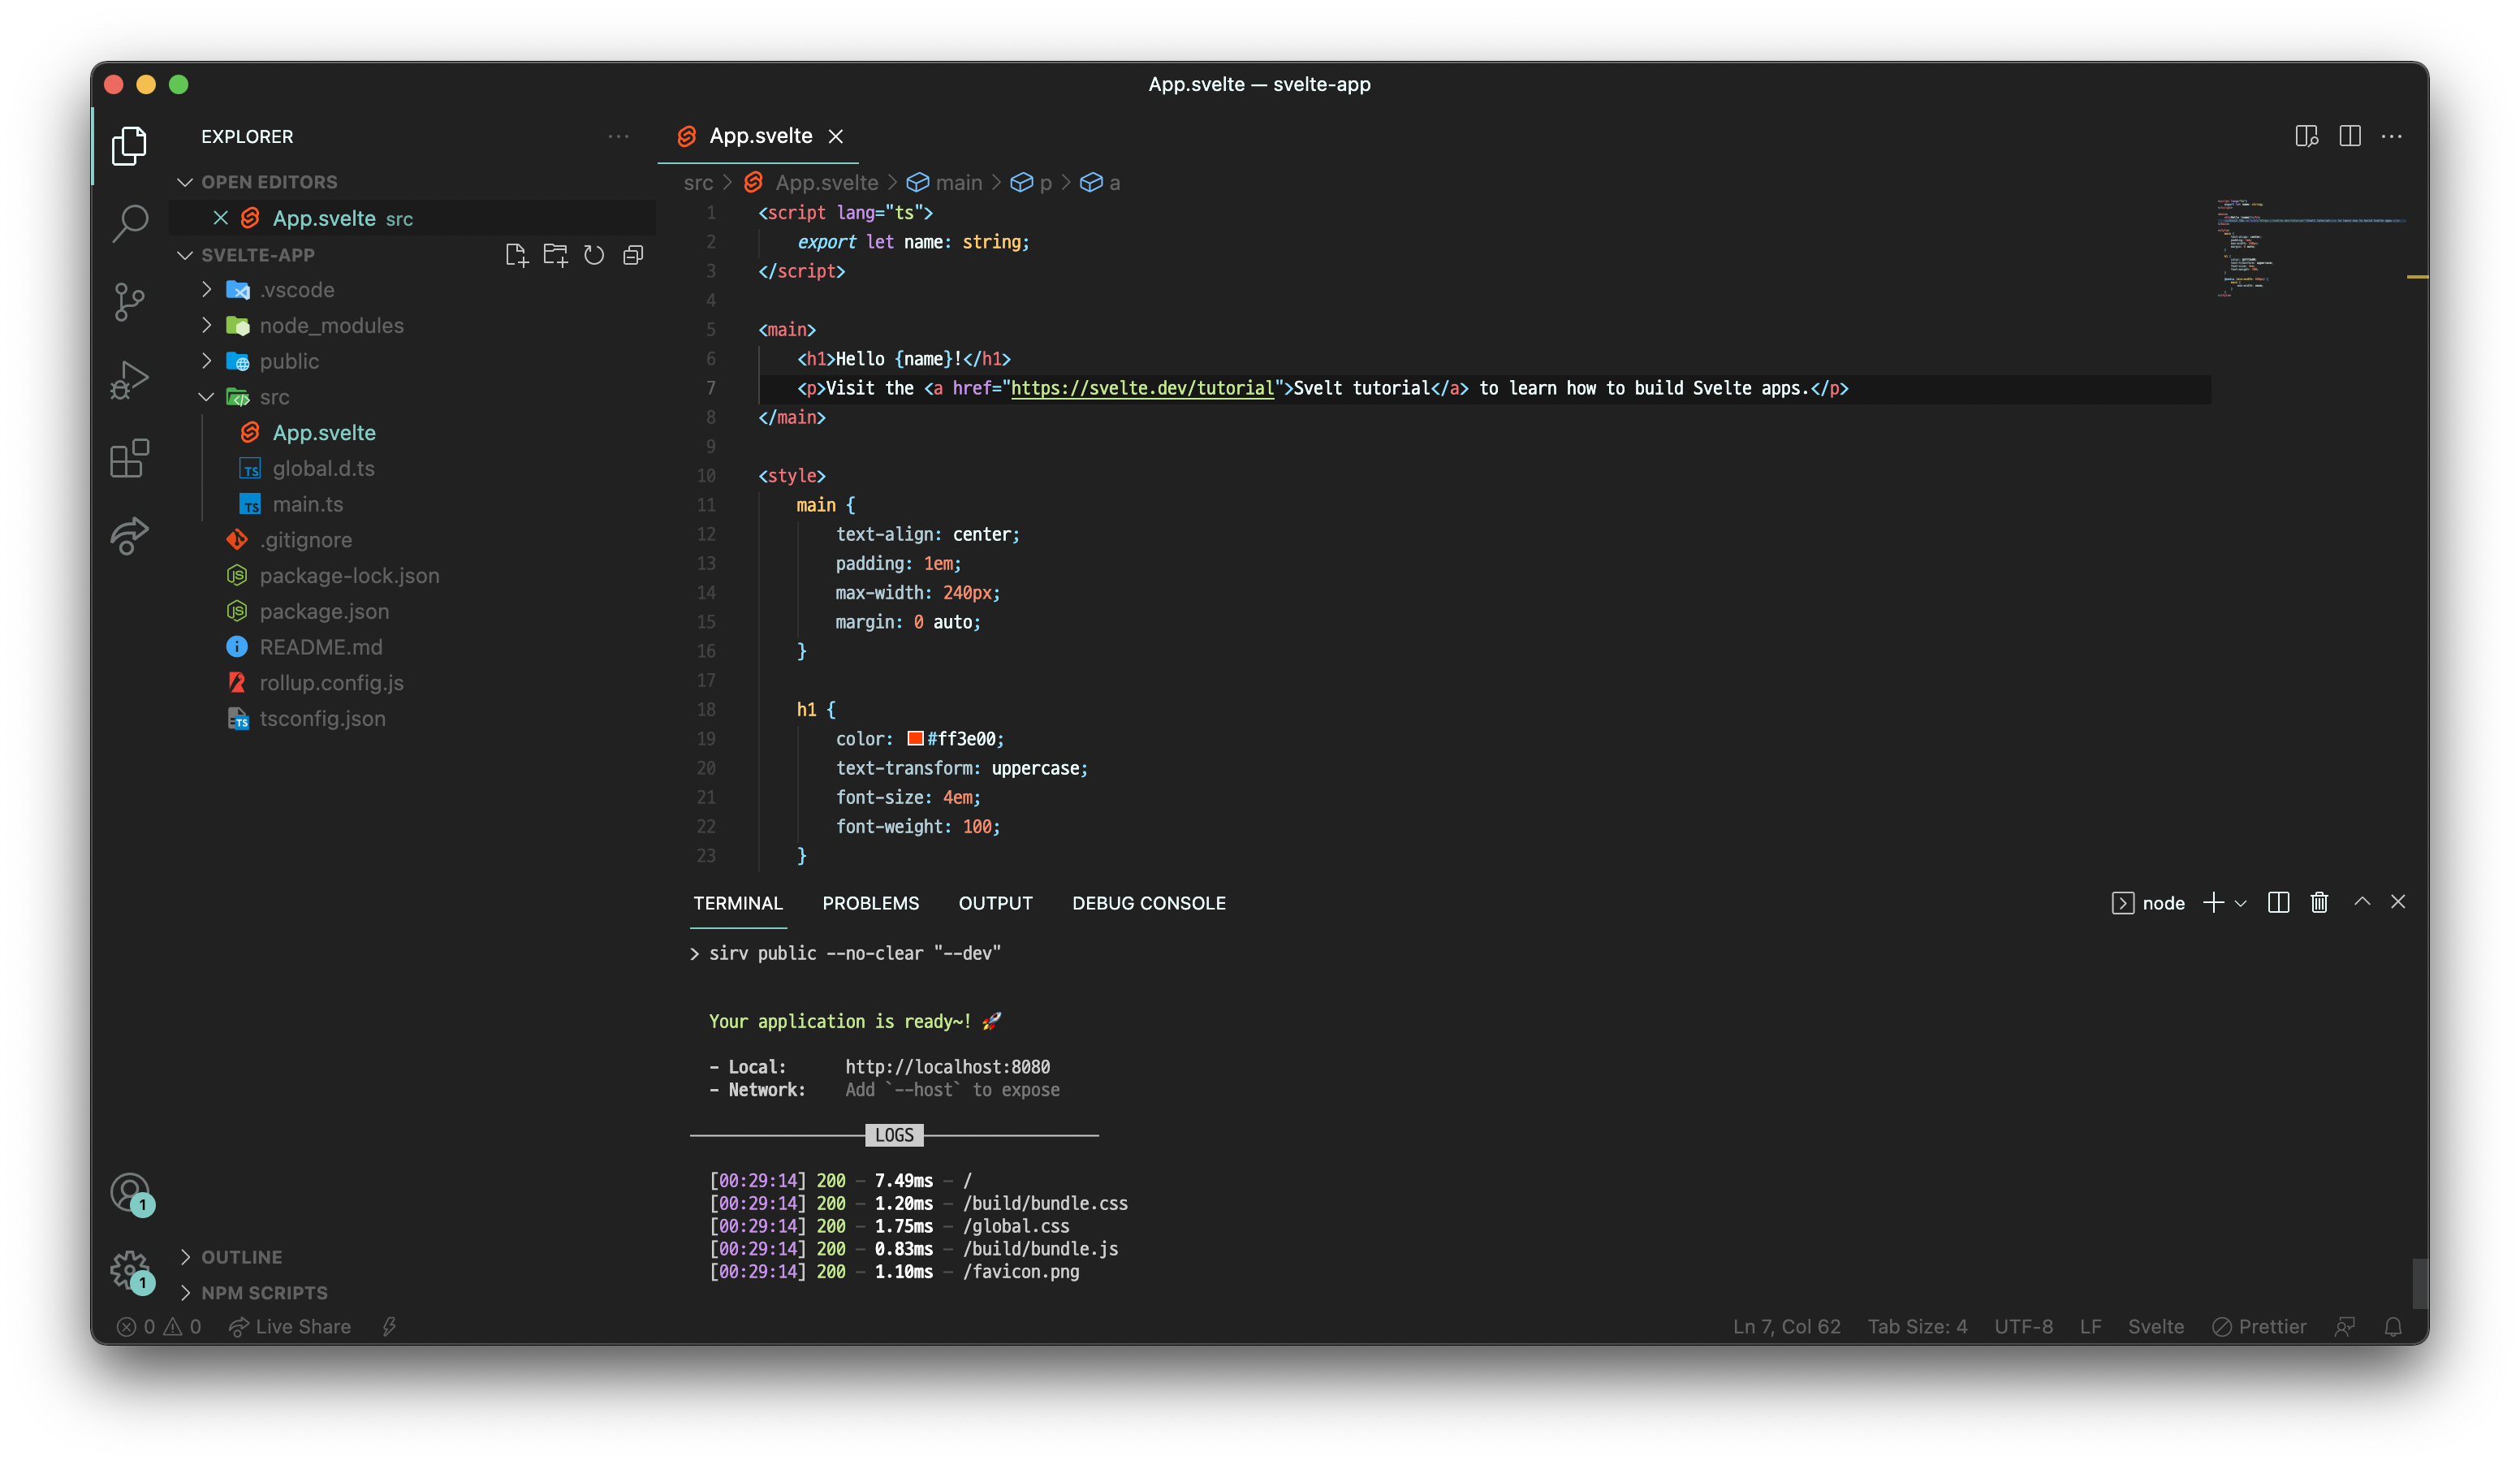Click the LF end-of-line status item
The width and height of the screenshot is (2520, 1465).
pos(2090,1327)
